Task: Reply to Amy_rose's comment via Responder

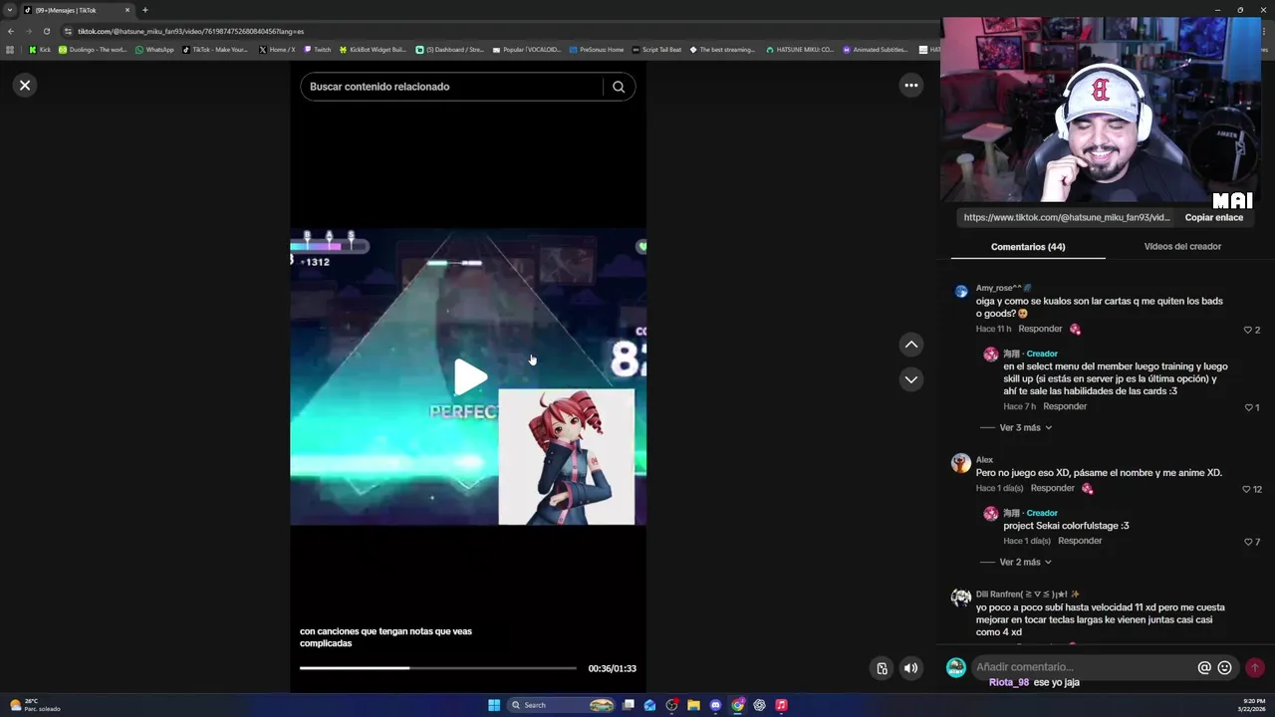Action: (x=1040, y=329)
